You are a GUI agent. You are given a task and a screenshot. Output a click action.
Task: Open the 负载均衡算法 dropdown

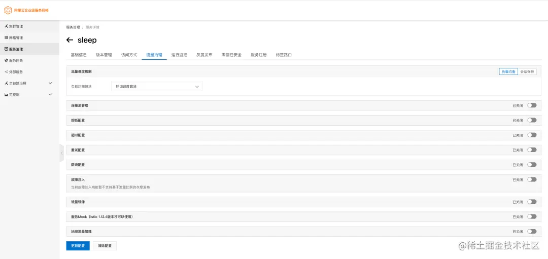[157, 86]
